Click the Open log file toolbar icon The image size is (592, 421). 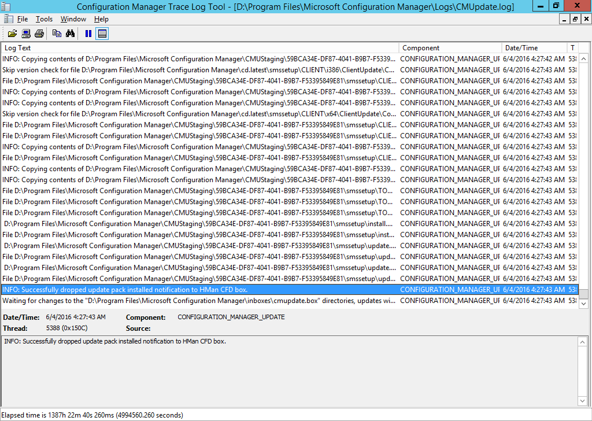(x=13, y=34)
